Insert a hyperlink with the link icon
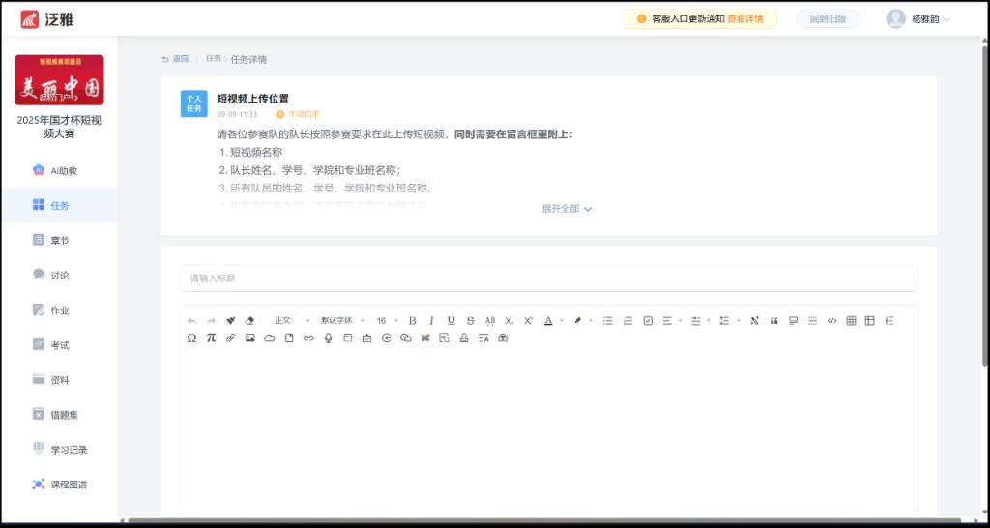Image resolution: width=990 pixels, height=528 pixels. pos(308,337)
